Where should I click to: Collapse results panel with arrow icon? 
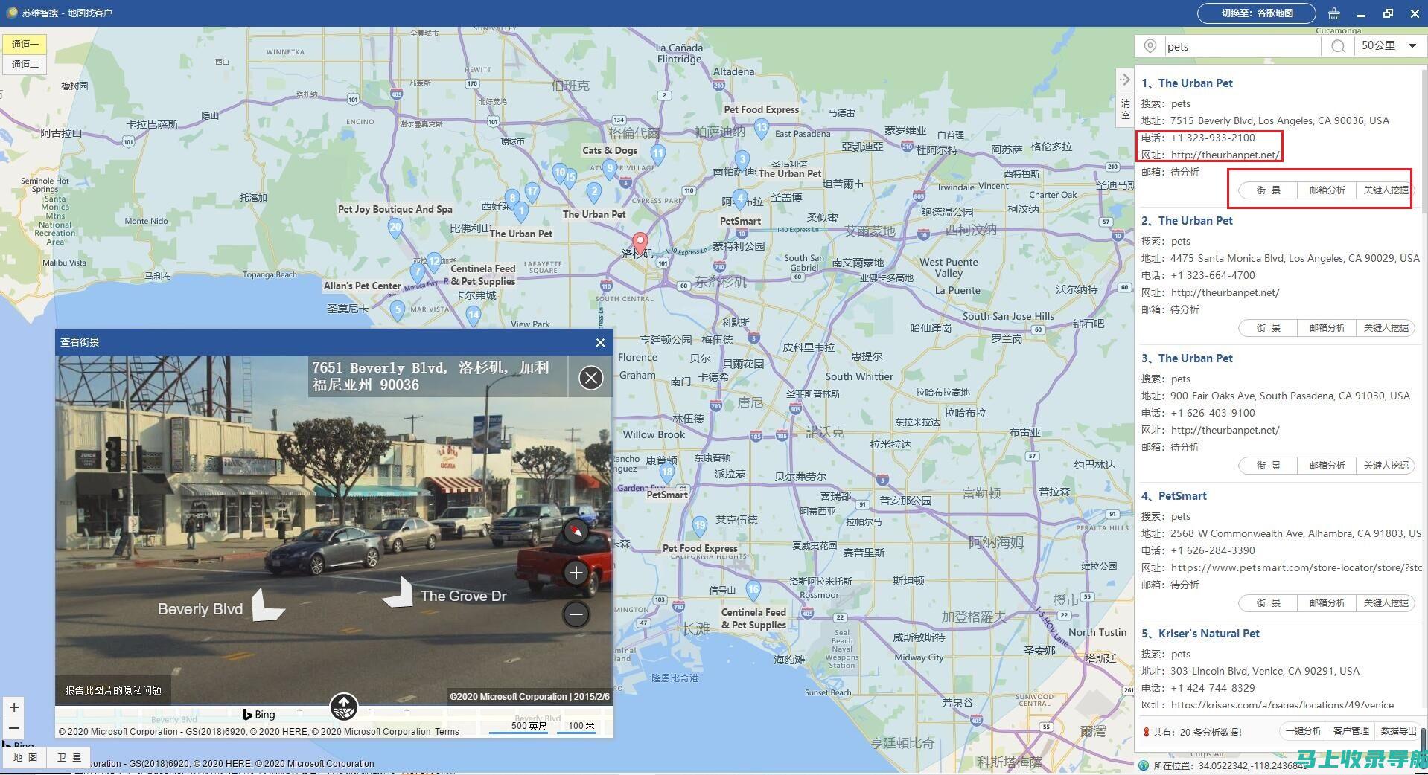(1125, 80)
